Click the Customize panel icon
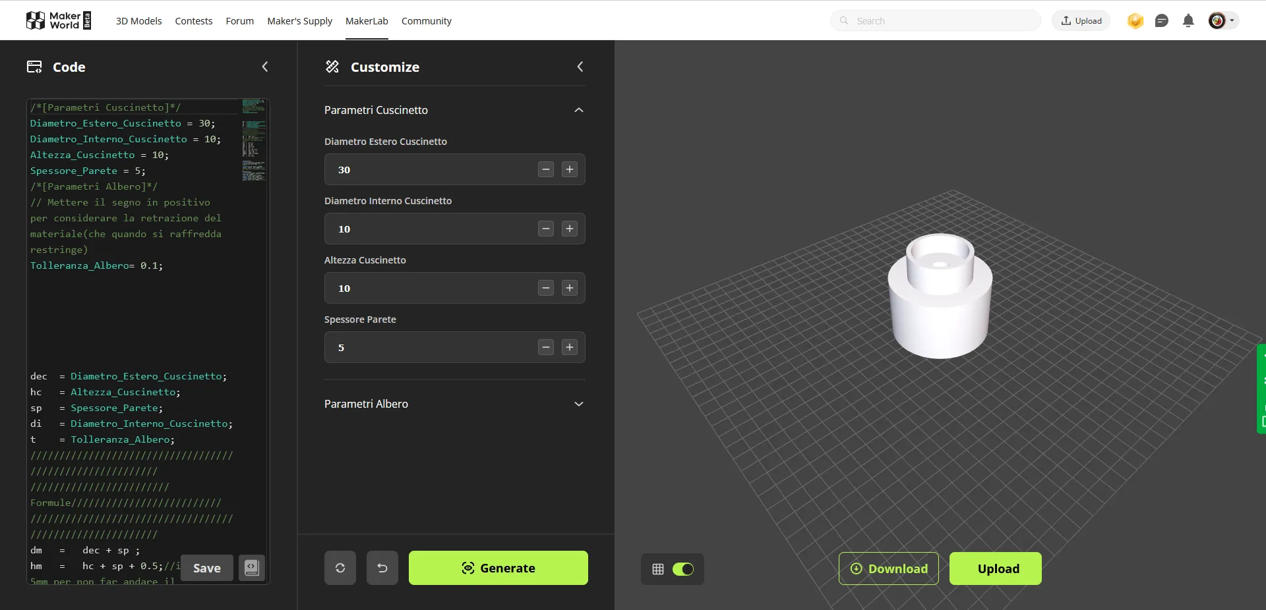The width and height of the screenshot is (1266, 610). [332, 67]
